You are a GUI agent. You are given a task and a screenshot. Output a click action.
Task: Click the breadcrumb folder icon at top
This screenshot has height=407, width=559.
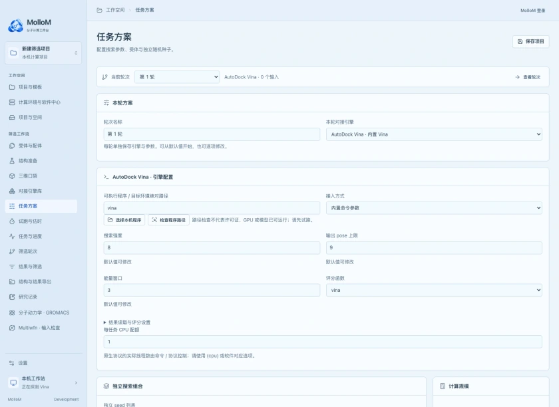click(x=99, y=10)
